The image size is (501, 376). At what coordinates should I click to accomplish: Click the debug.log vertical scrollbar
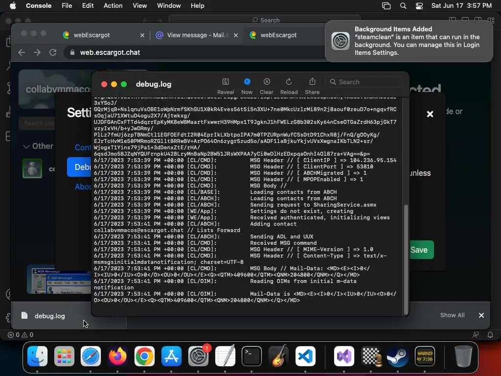[x=406, y=259]
